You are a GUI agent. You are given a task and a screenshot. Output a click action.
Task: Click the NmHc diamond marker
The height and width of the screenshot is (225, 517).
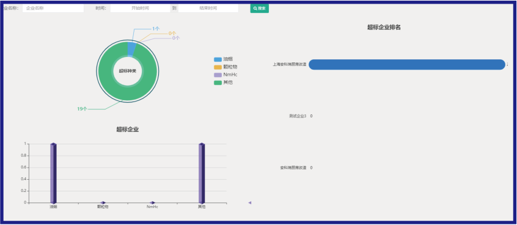pos(152,202)
